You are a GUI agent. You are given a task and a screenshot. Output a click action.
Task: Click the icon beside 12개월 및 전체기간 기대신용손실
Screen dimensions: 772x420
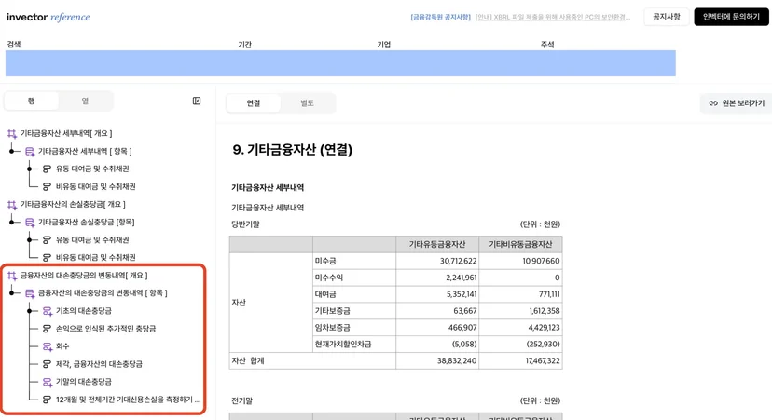(47, 400)
